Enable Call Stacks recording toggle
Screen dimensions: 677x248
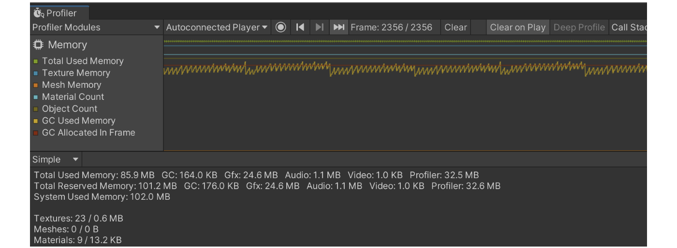click(628, 28)
